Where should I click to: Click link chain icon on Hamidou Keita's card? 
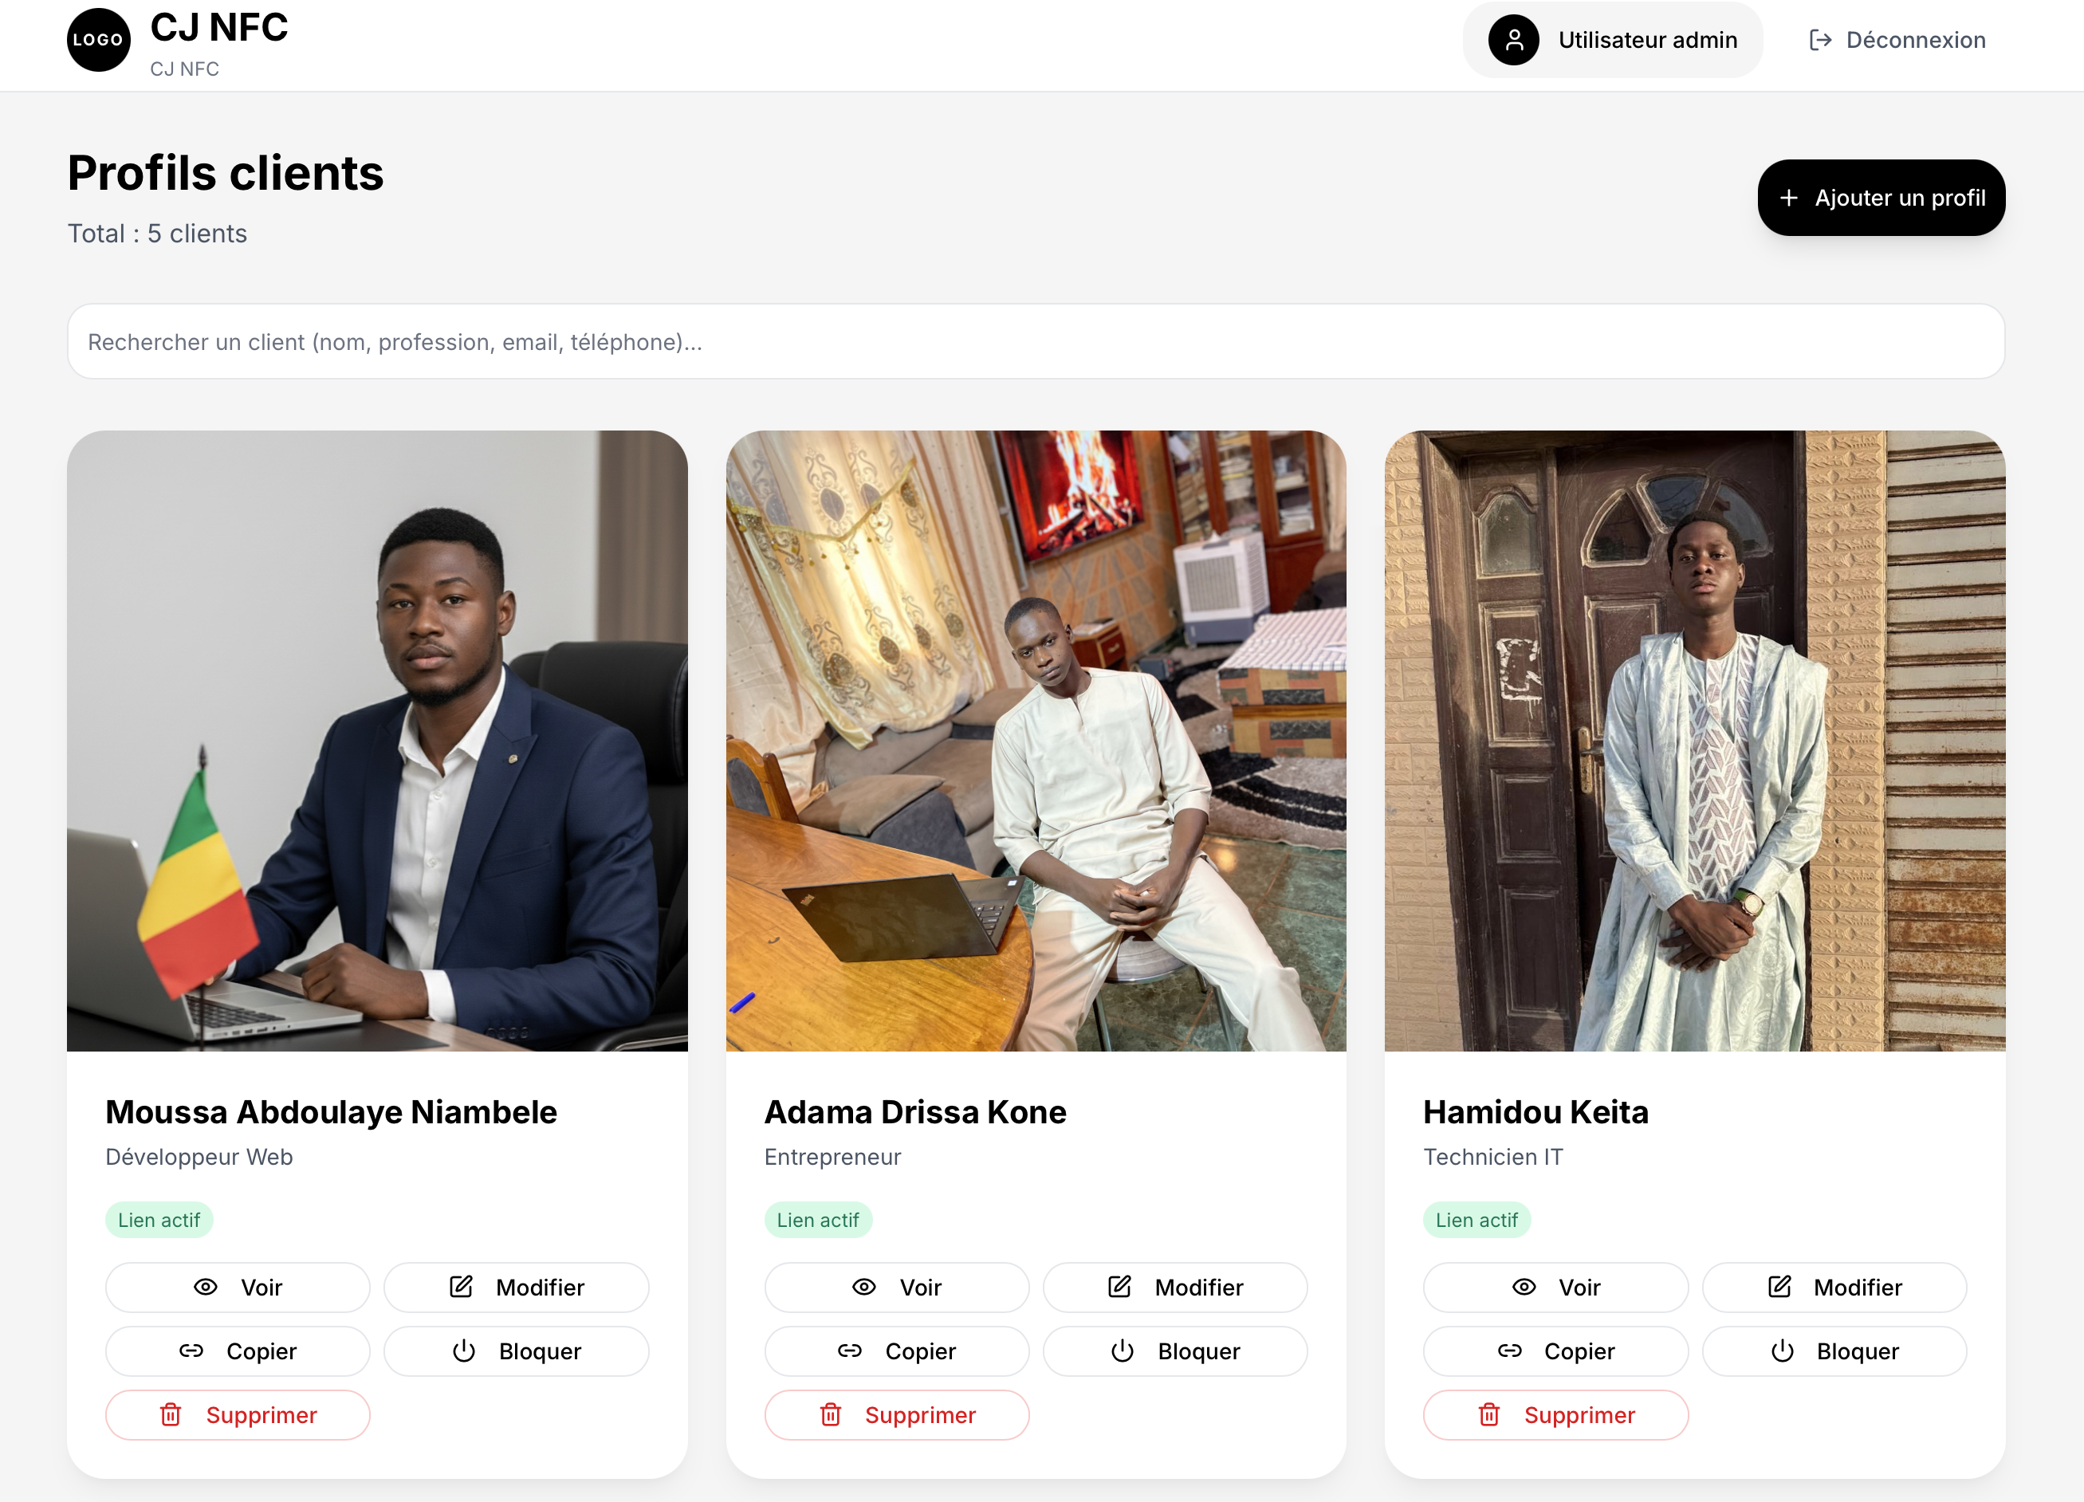point(1508,1351)
